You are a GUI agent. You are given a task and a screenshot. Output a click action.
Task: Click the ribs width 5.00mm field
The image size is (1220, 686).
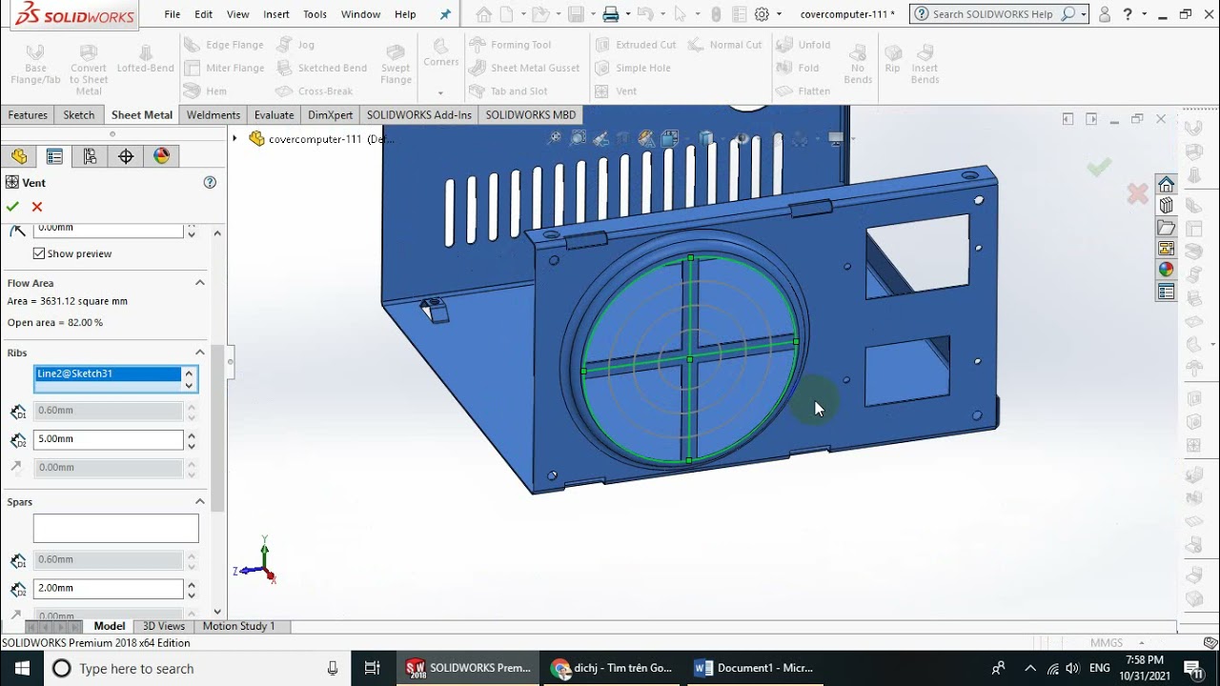[x=108, y=439]
